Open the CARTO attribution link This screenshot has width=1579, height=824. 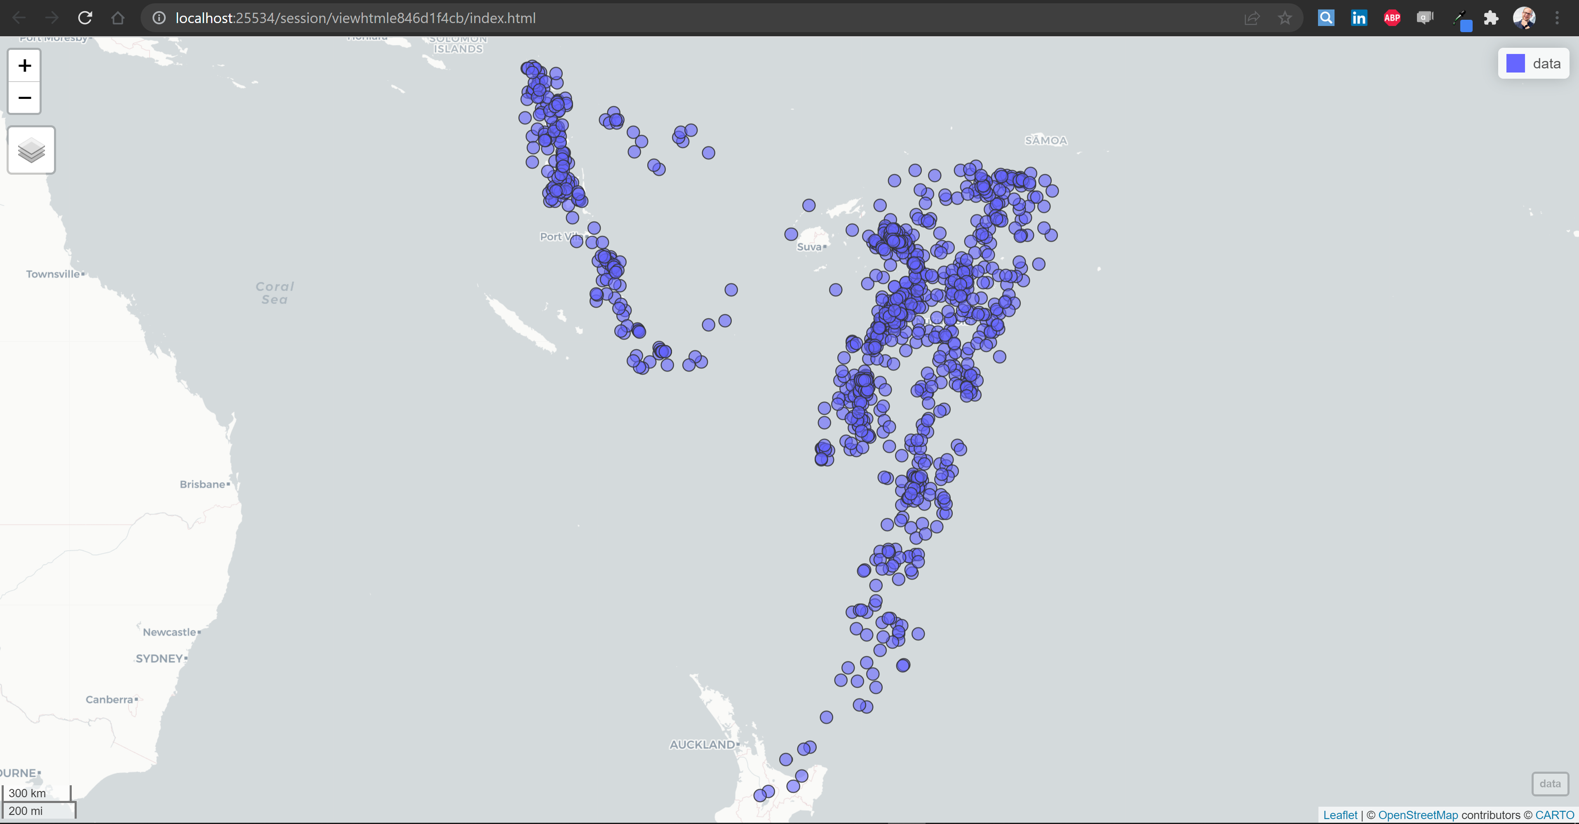pyautogui.click(x=1554, y=815)
